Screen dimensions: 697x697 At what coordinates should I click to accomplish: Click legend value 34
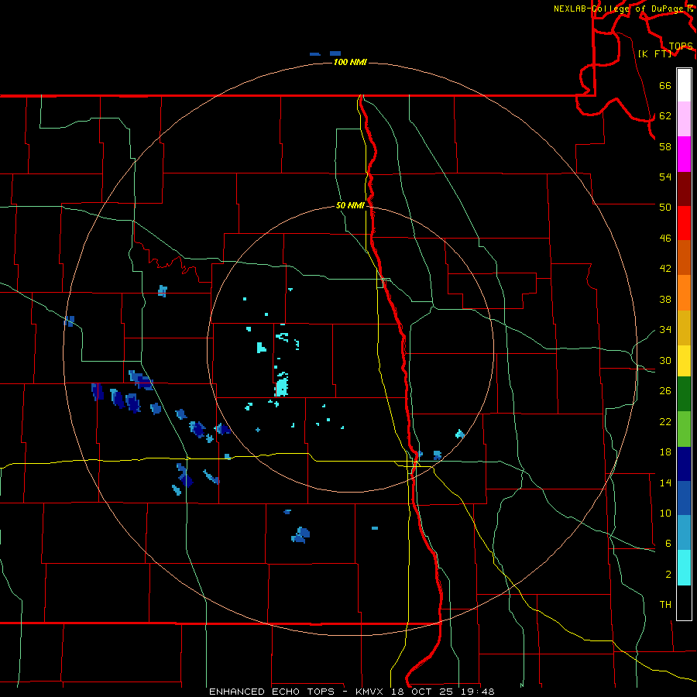(665, 329)
